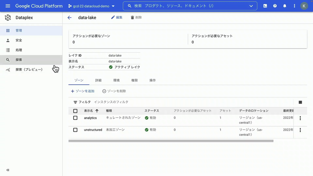Open the user account avatar K
This screenshot has height=176, width=313.
[304, 6]
